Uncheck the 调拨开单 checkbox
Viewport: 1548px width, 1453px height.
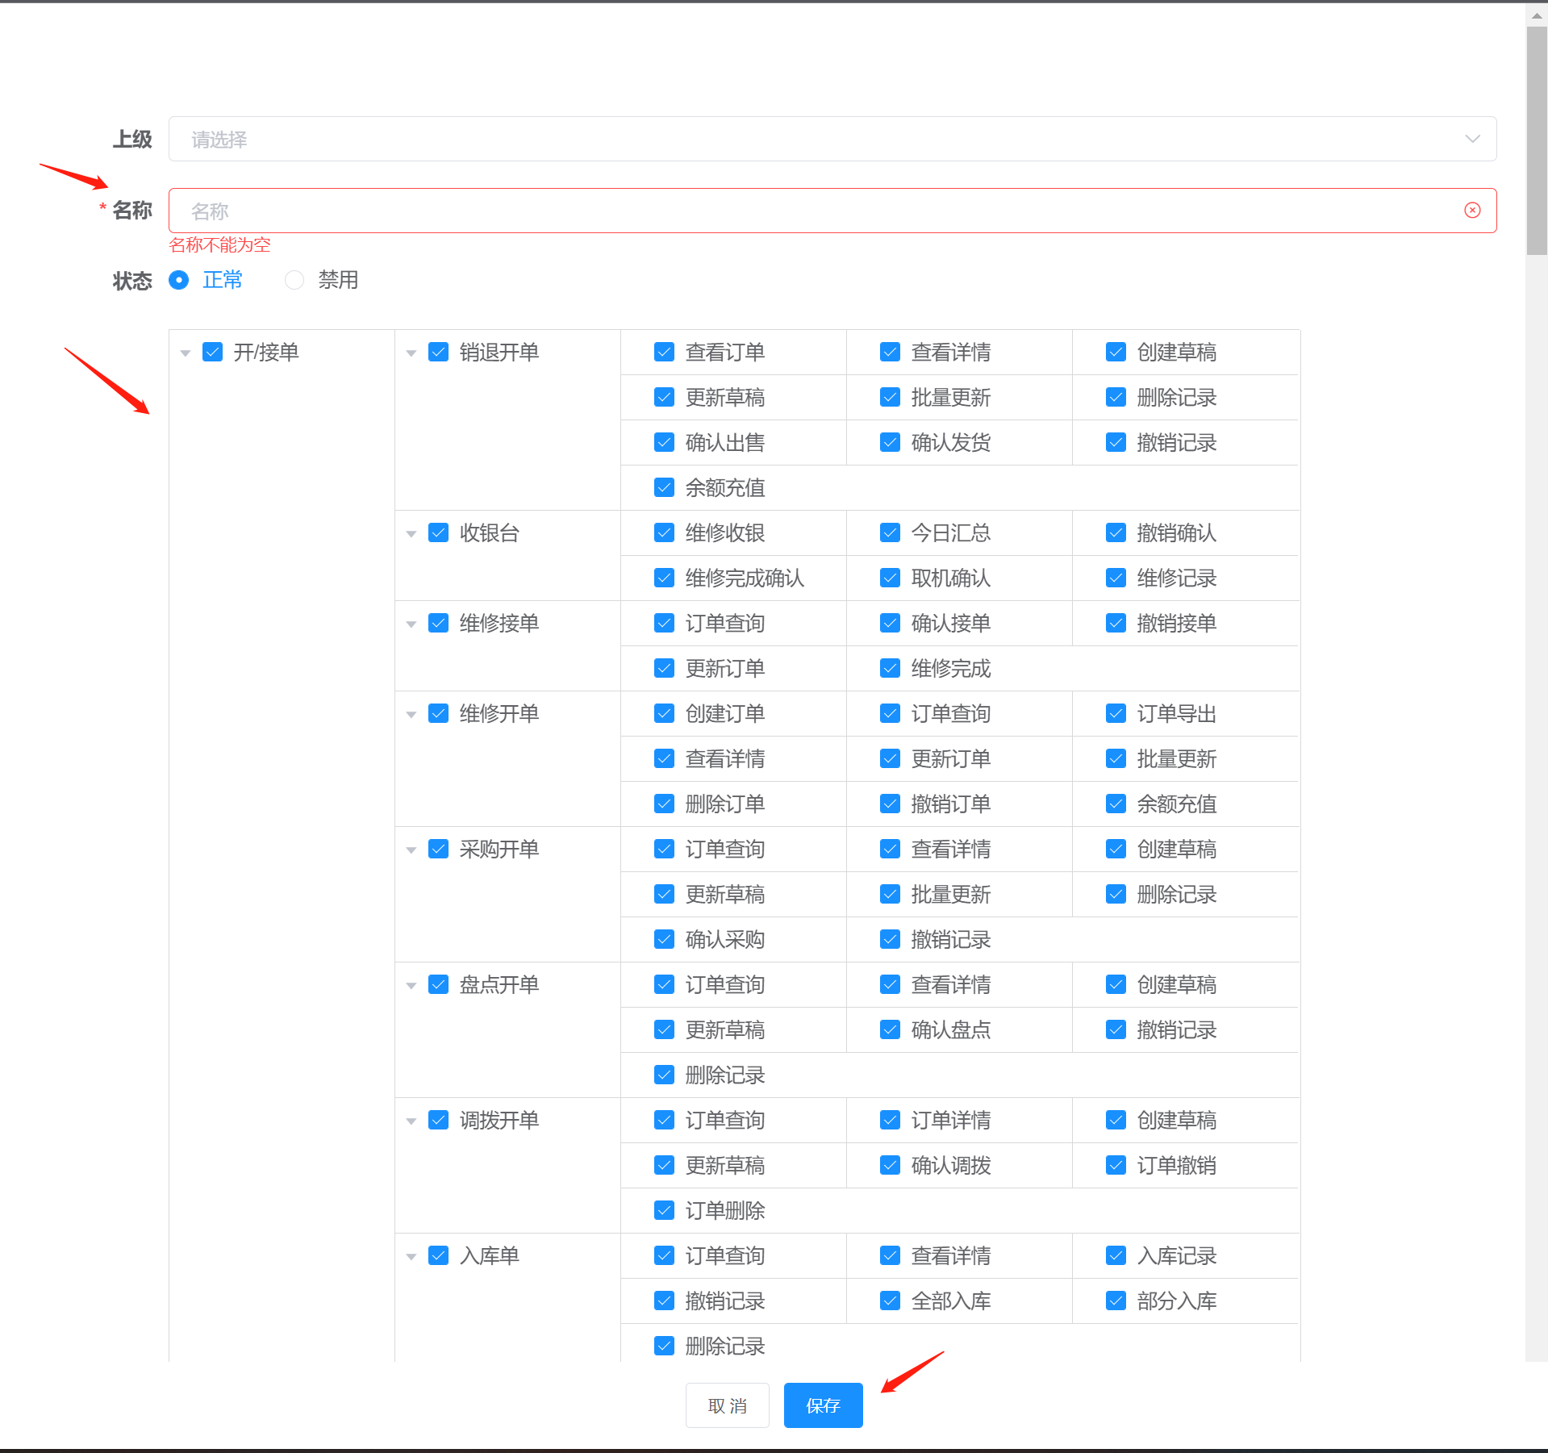coord(439,1120)
